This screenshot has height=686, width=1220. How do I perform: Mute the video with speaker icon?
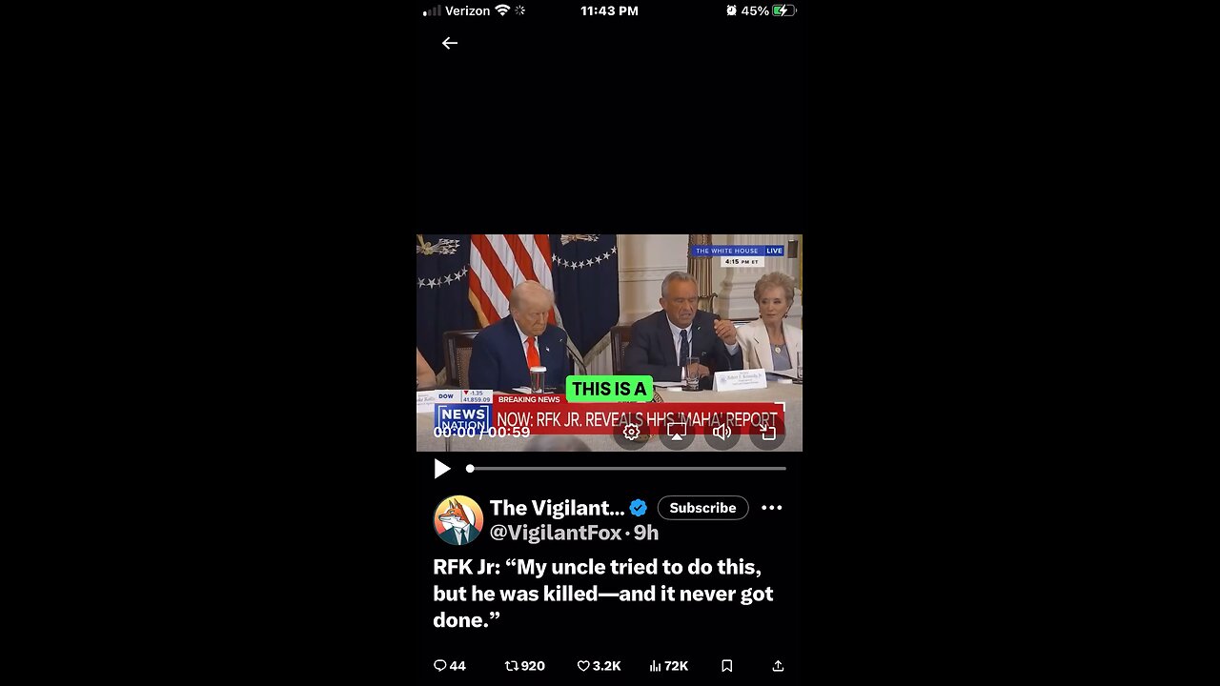click(x=722, y=432)
